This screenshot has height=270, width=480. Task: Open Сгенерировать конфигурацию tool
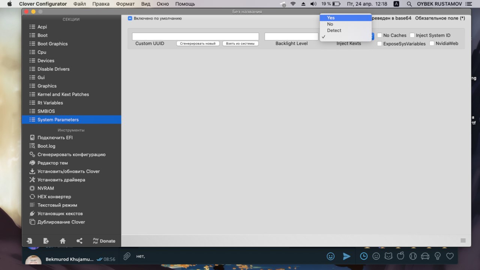point(71,154)
